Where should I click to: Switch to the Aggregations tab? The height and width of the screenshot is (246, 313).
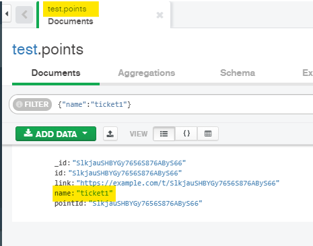(147, 73)
